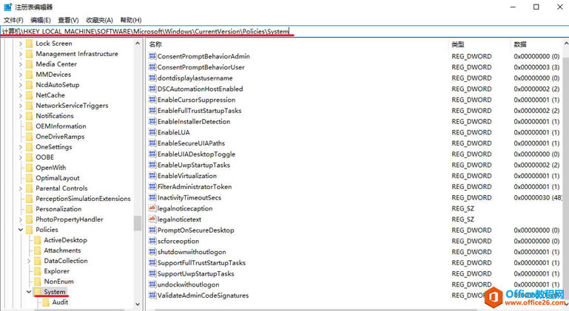Viewport: 569px width, 311px height.
Task: Click the registry path address bar
Action: coord(284,32)
